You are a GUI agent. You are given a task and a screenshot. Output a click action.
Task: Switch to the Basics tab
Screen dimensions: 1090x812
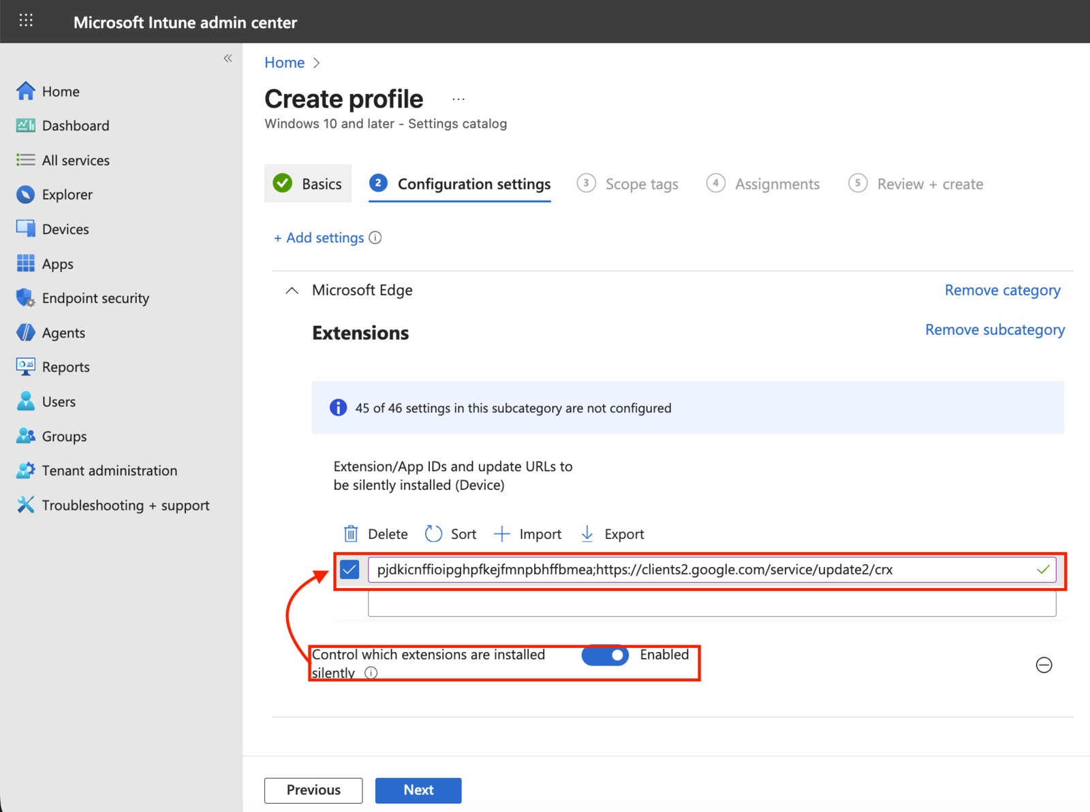pyautogui.click(x=308, y=183)
